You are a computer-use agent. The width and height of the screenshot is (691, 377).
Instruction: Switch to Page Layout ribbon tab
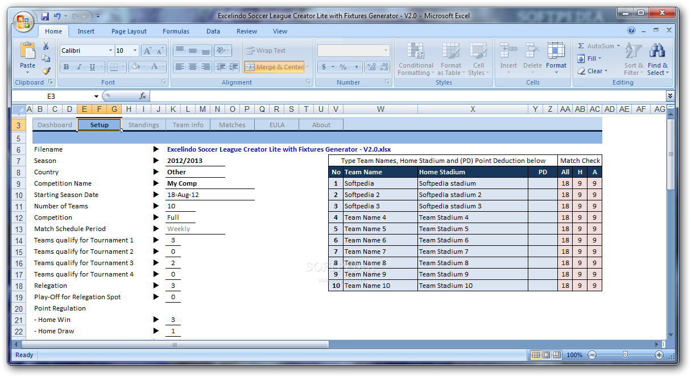[129, 31]
